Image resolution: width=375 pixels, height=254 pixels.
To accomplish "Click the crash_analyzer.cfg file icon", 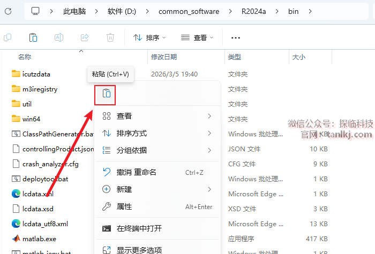I will (16, 164).
